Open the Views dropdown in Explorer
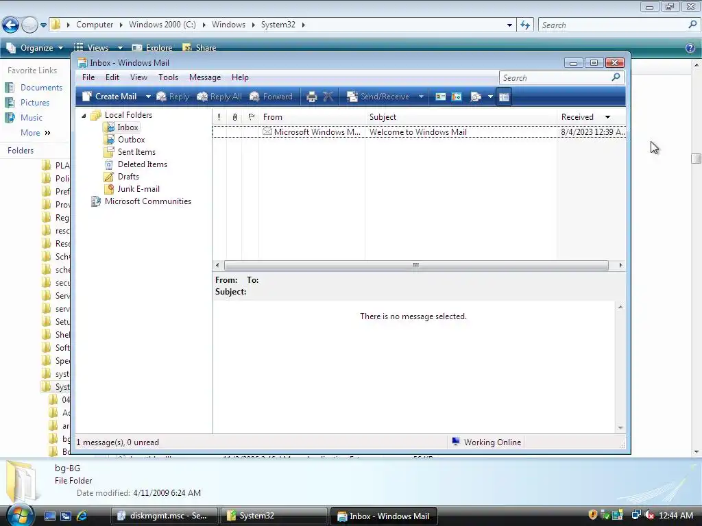The height and width of the screenshot is (526, 702). (x=120, y=47)
